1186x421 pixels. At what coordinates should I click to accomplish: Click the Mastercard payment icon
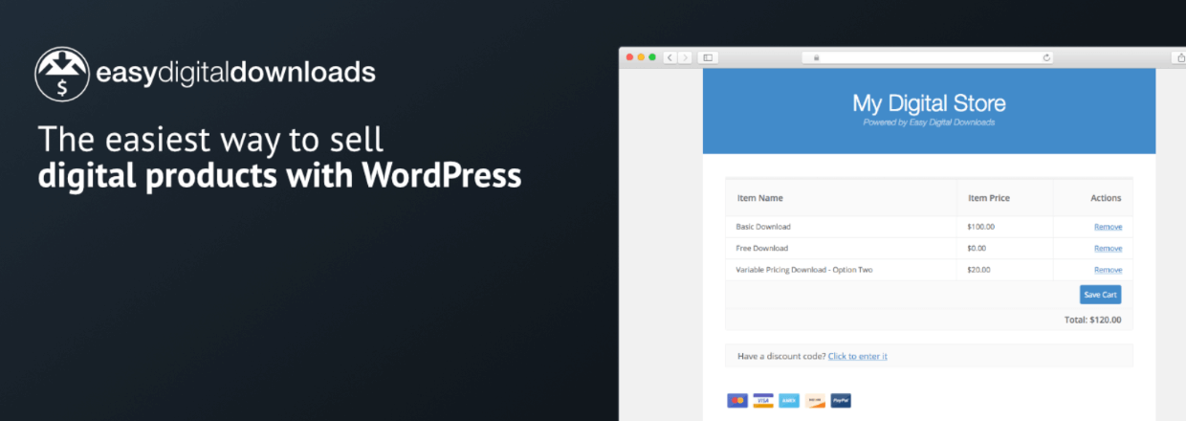coord(737,400)
